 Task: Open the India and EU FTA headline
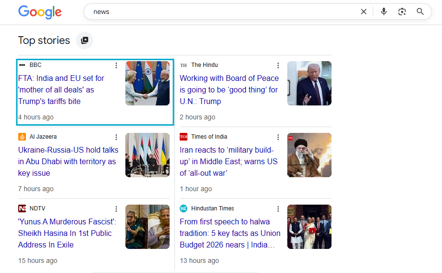(x=61, y=90)
